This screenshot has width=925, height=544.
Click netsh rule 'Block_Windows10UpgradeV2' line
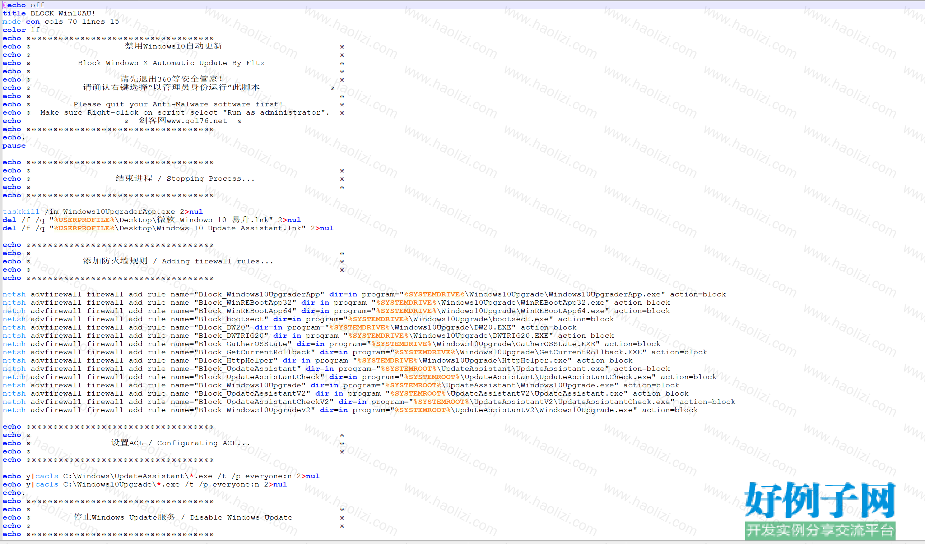tap(350, 410)
